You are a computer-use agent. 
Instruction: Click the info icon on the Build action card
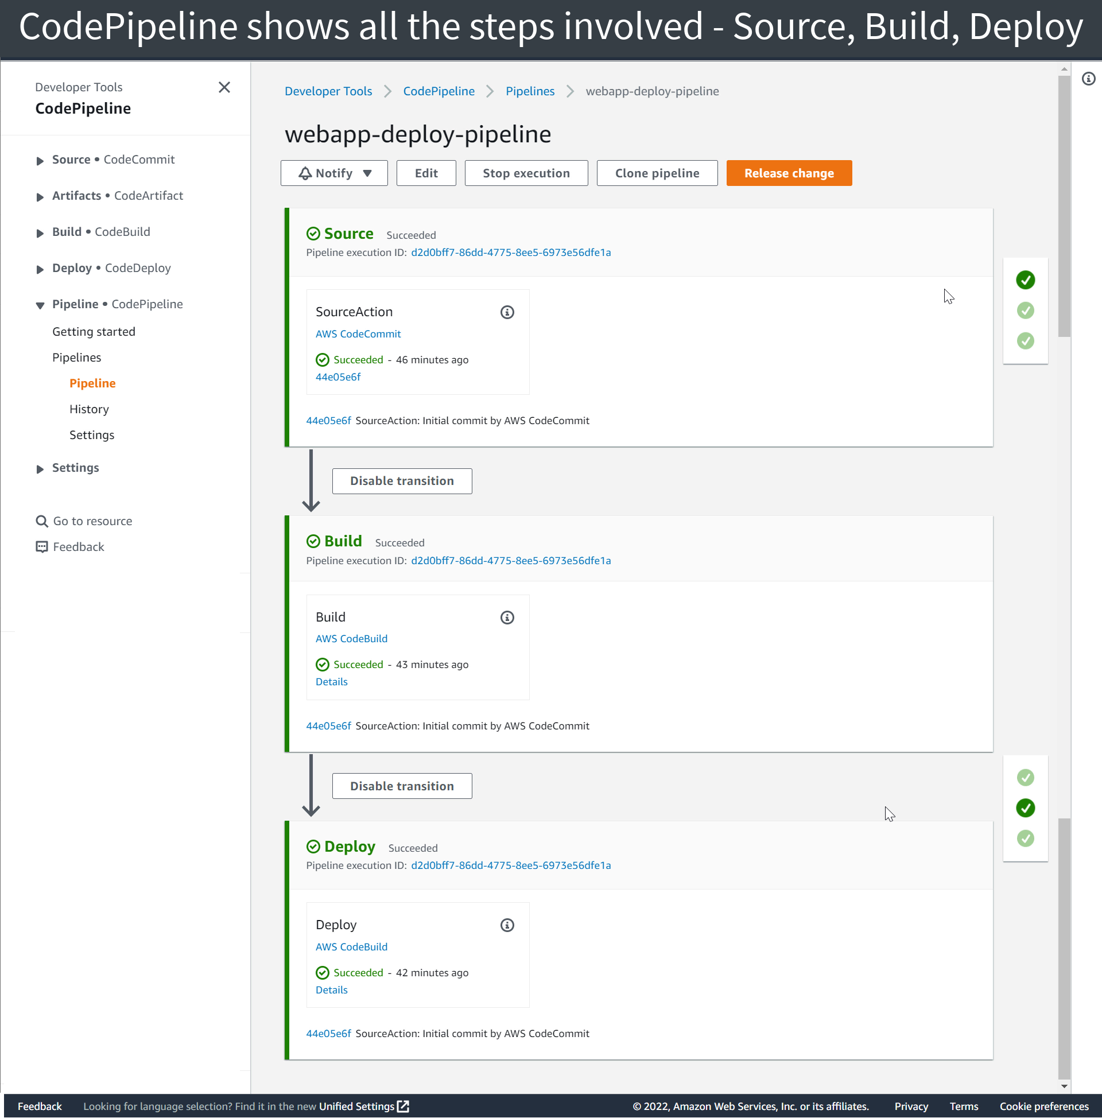[x=507, y=617]
